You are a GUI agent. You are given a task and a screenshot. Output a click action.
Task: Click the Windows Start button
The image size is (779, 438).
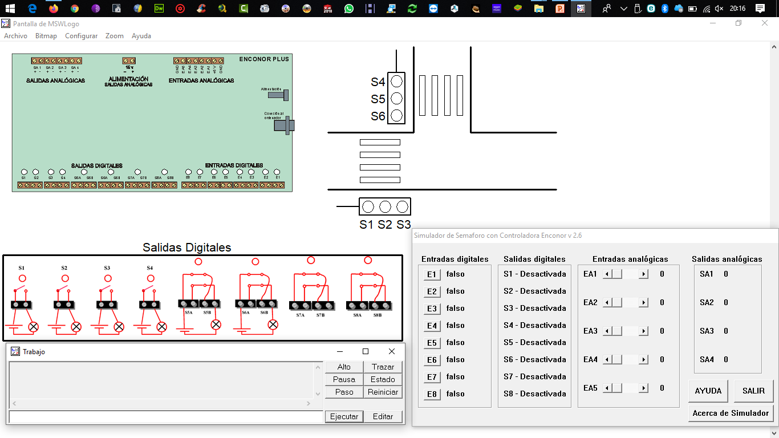coord(11,9)
